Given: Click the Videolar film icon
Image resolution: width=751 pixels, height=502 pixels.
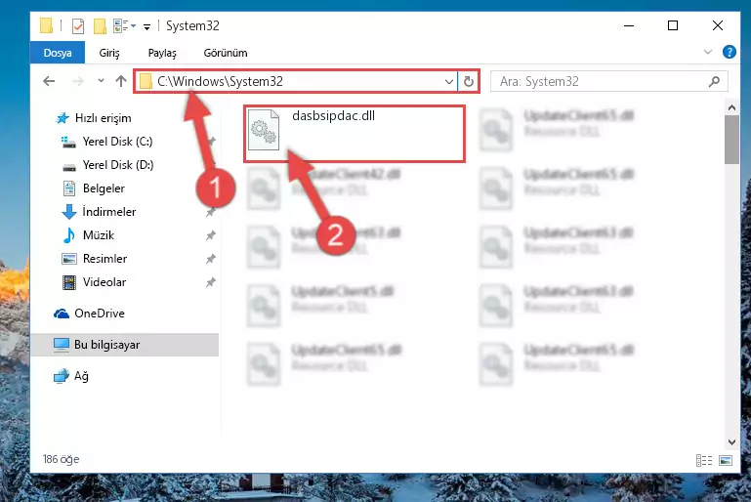Looking at the screenshot, I should click(x=69, y=282).
